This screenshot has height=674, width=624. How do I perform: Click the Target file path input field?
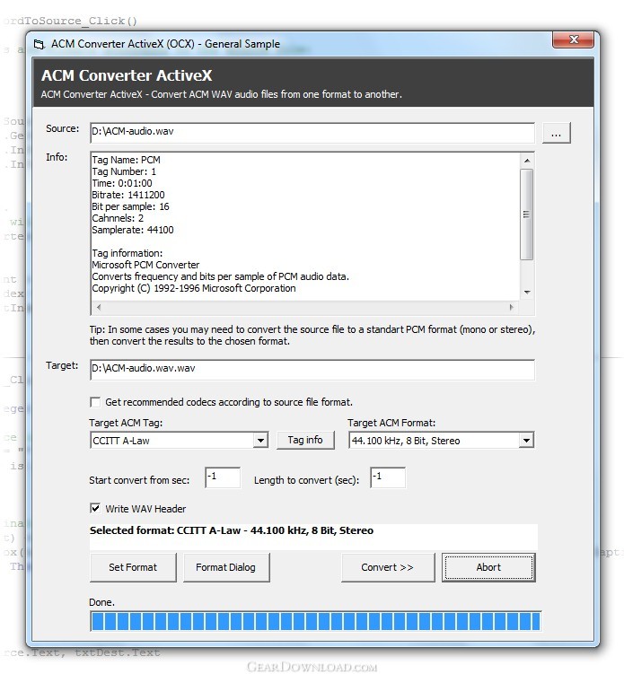312,370
